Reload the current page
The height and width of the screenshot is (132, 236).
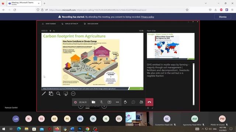coord(15,10)
